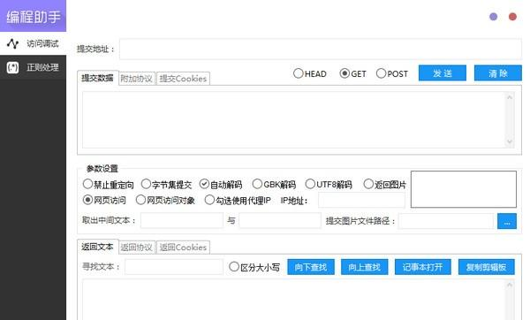This screenshot has height=320, width=530.
Task: Click the second middle-text field after 与
Action: tap(280, 220)
